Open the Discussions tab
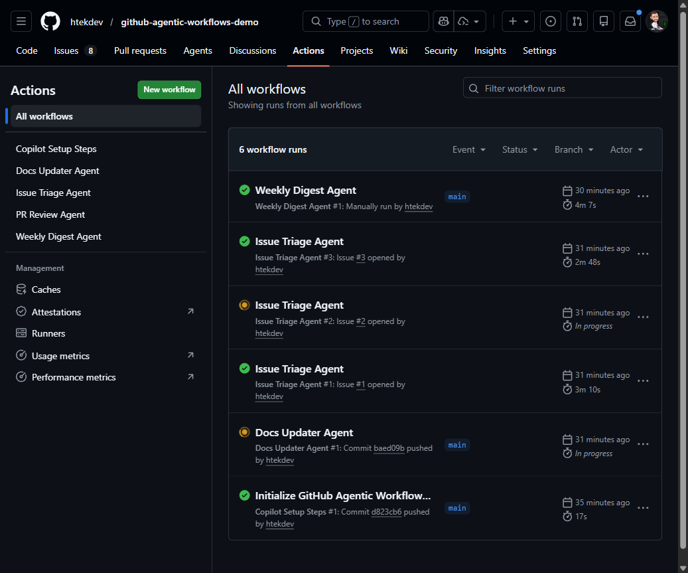This screenshot has height=573, width=688. click(x=252, y=50)
